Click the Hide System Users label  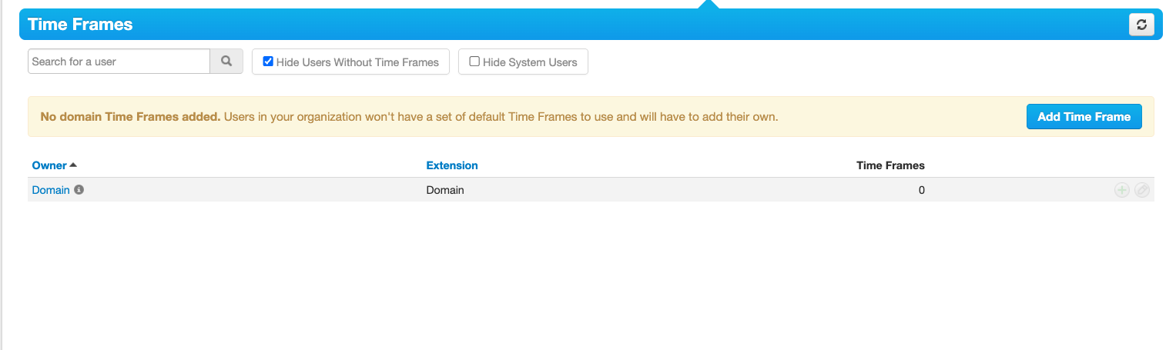coord(530,62)
